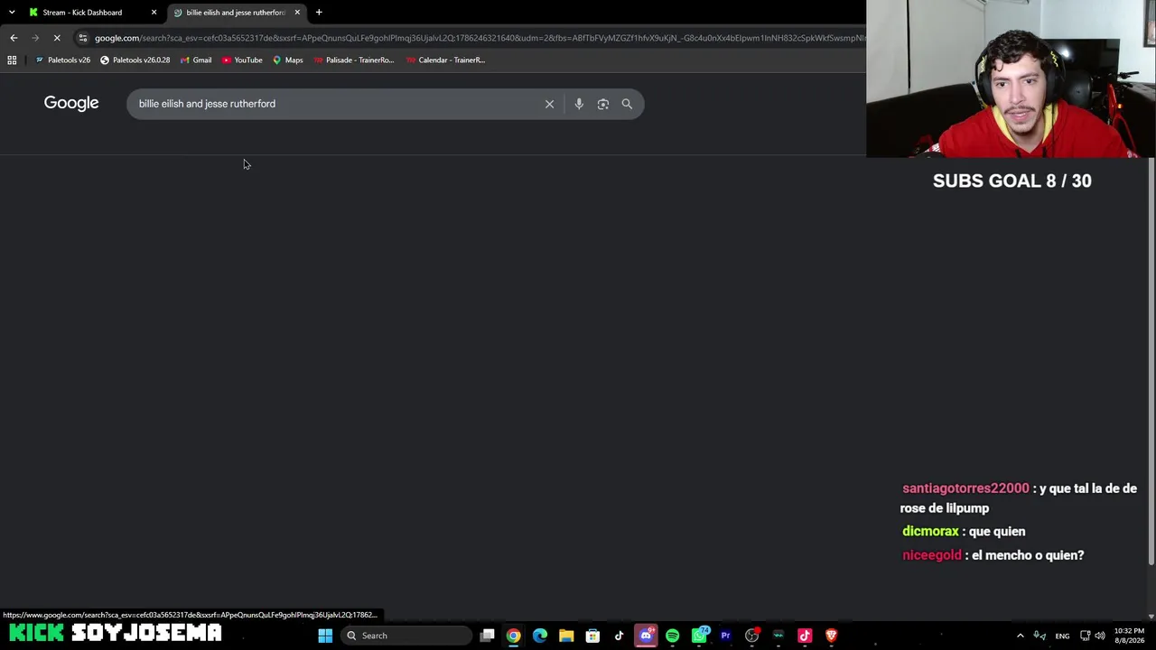Open File Explorer from the taskbar
The height and width of the screenshot is (650, 1156).
[566, 636]
